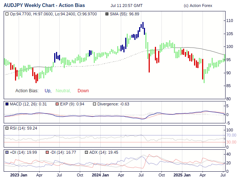Click the Jul 11 20:57 GMT timestamp

pos(126,6)
